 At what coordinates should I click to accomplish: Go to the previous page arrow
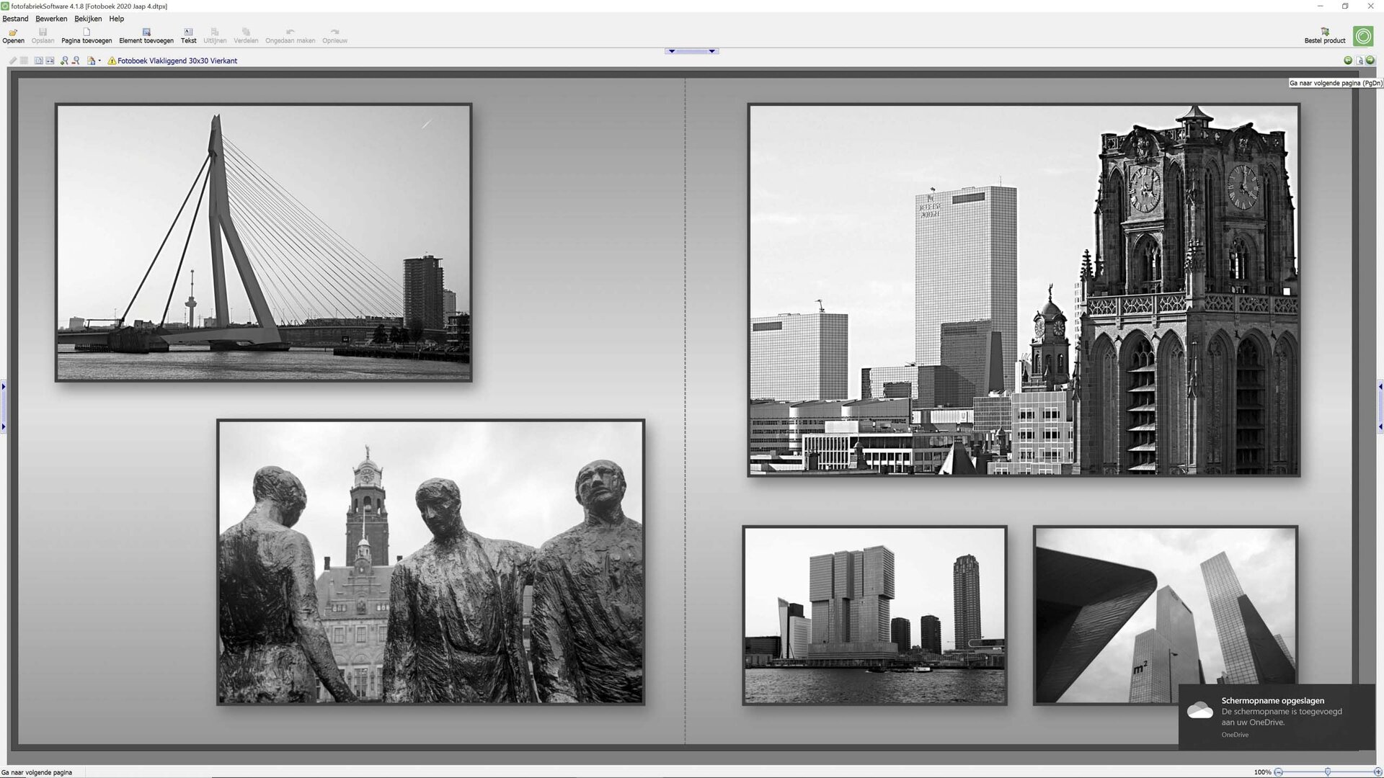(x=1348, y=61)
